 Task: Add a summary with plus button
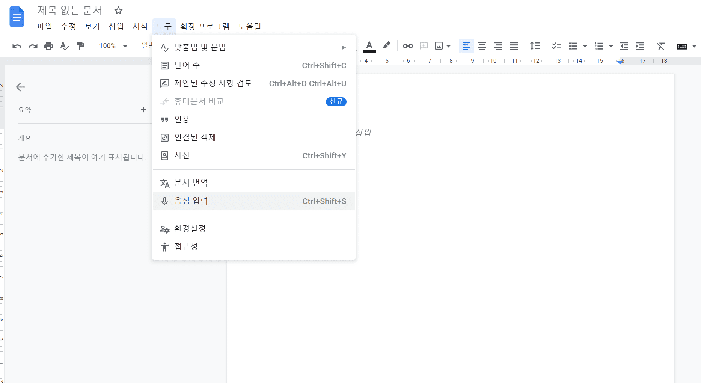click(x=143, y=109)
